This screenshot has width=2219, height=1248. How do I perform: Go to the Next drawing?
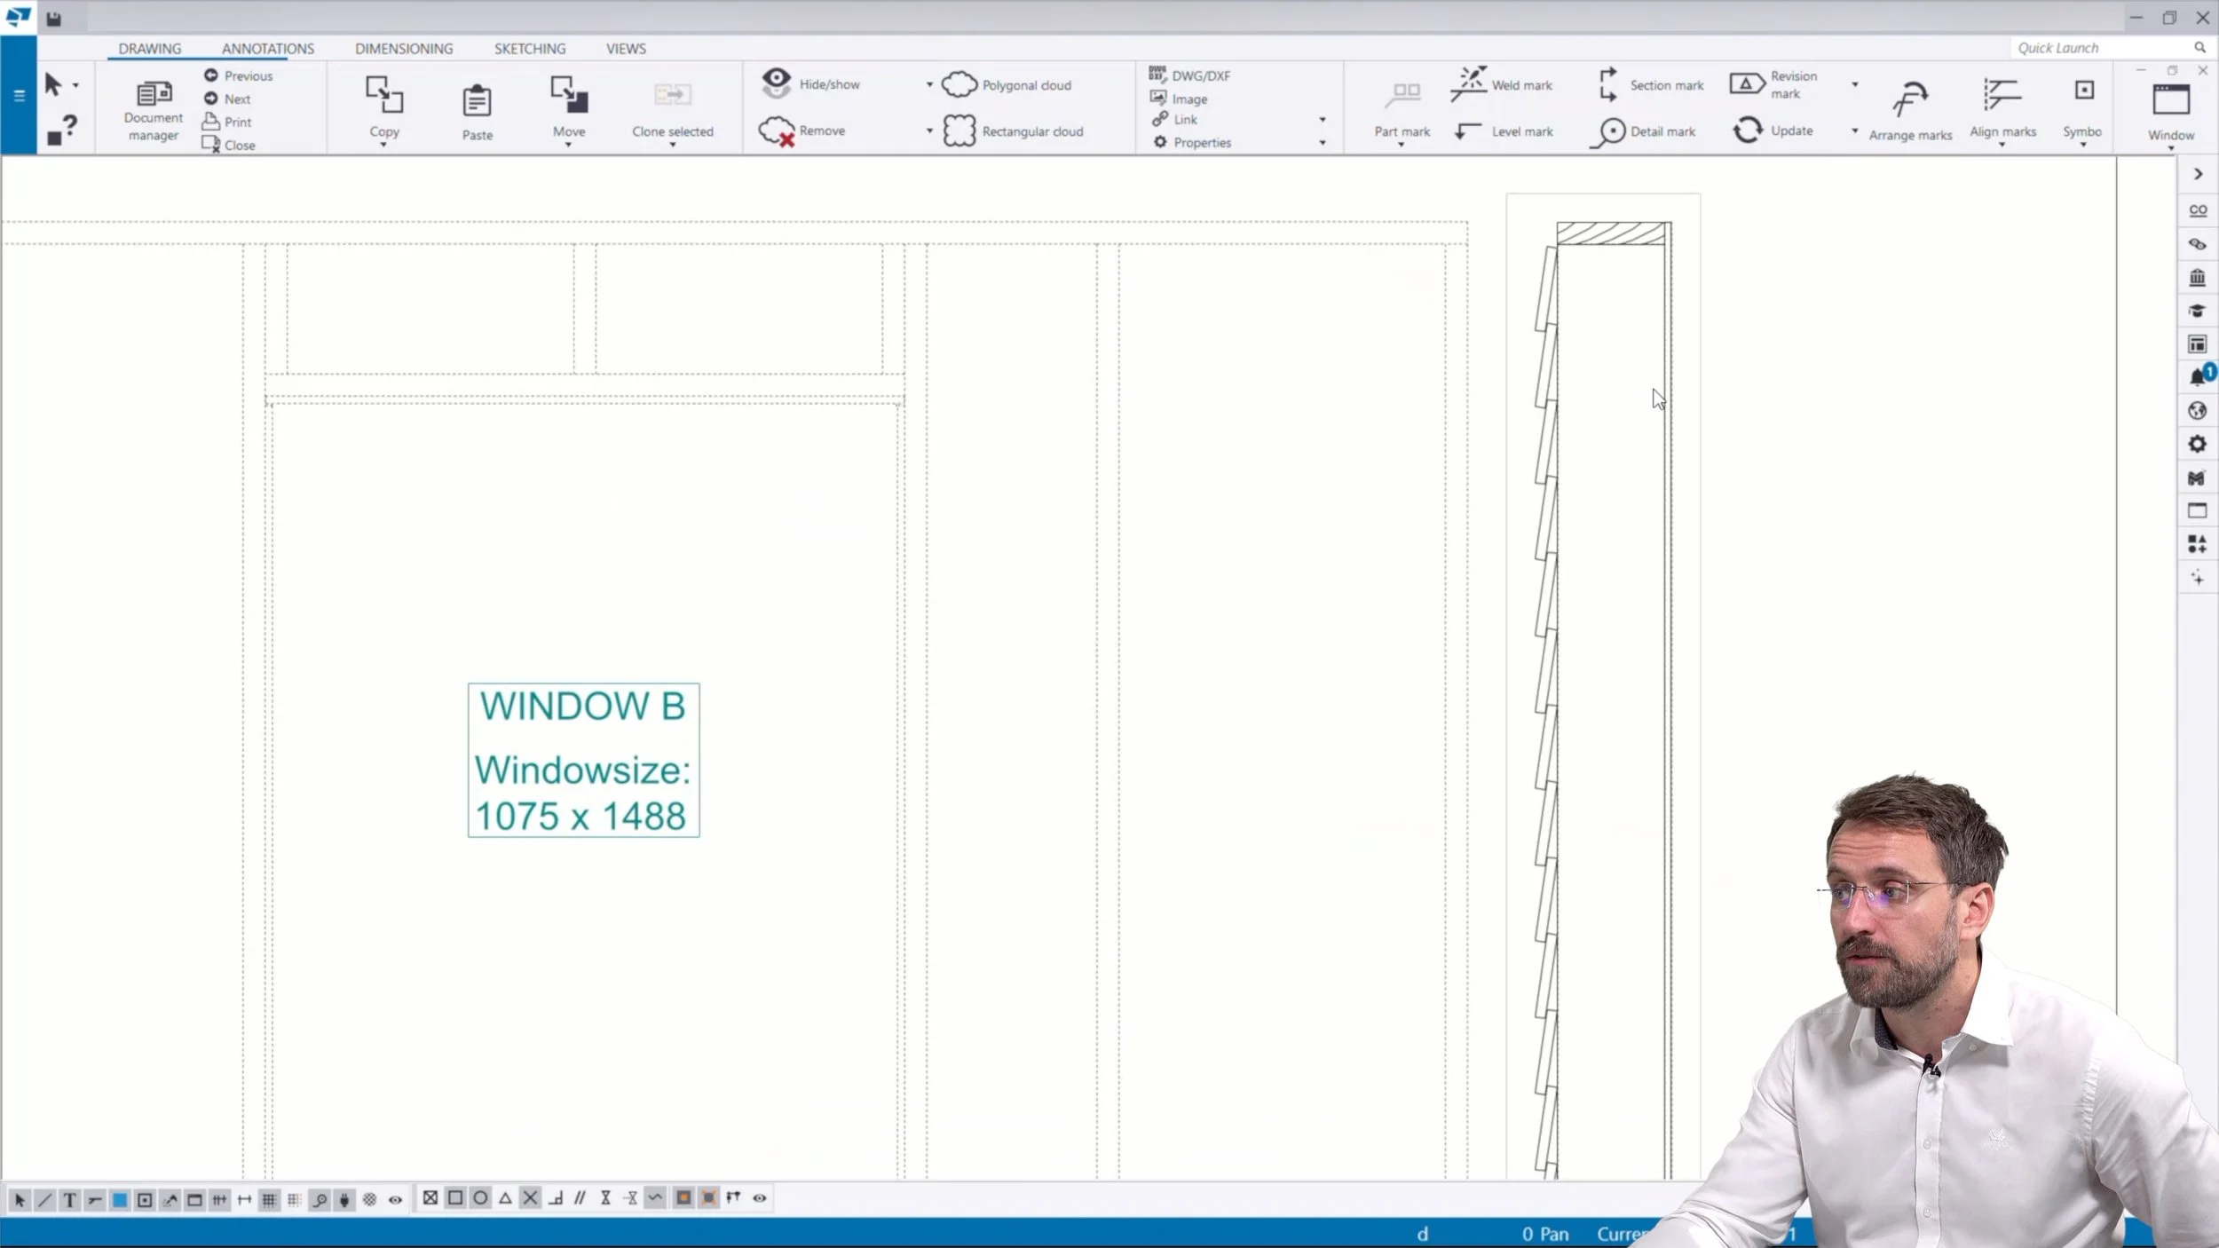(x=227, y=99)
